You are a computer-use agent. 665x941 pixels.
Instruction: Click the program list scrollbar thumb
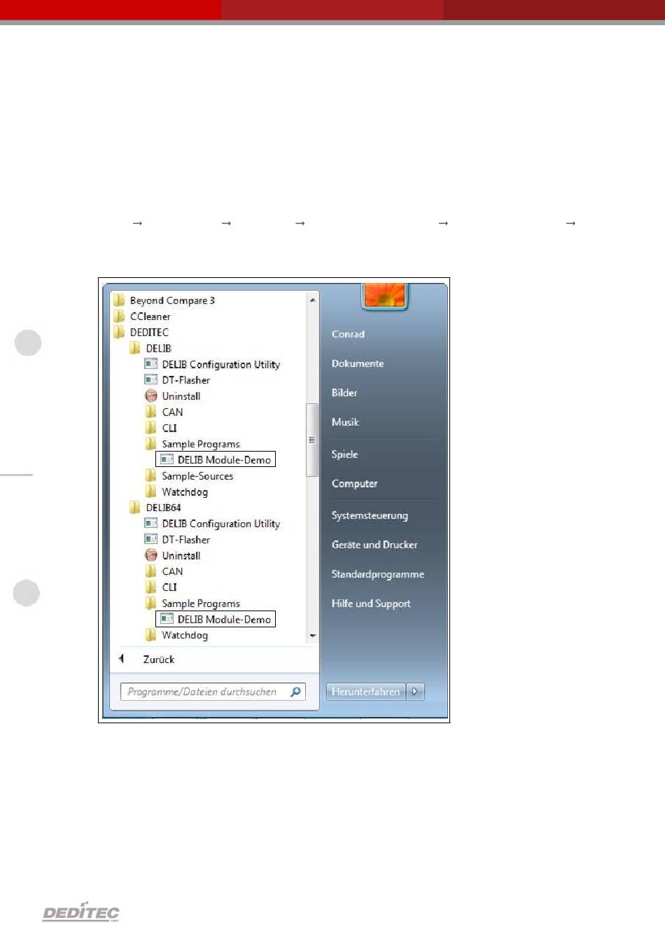312,440
